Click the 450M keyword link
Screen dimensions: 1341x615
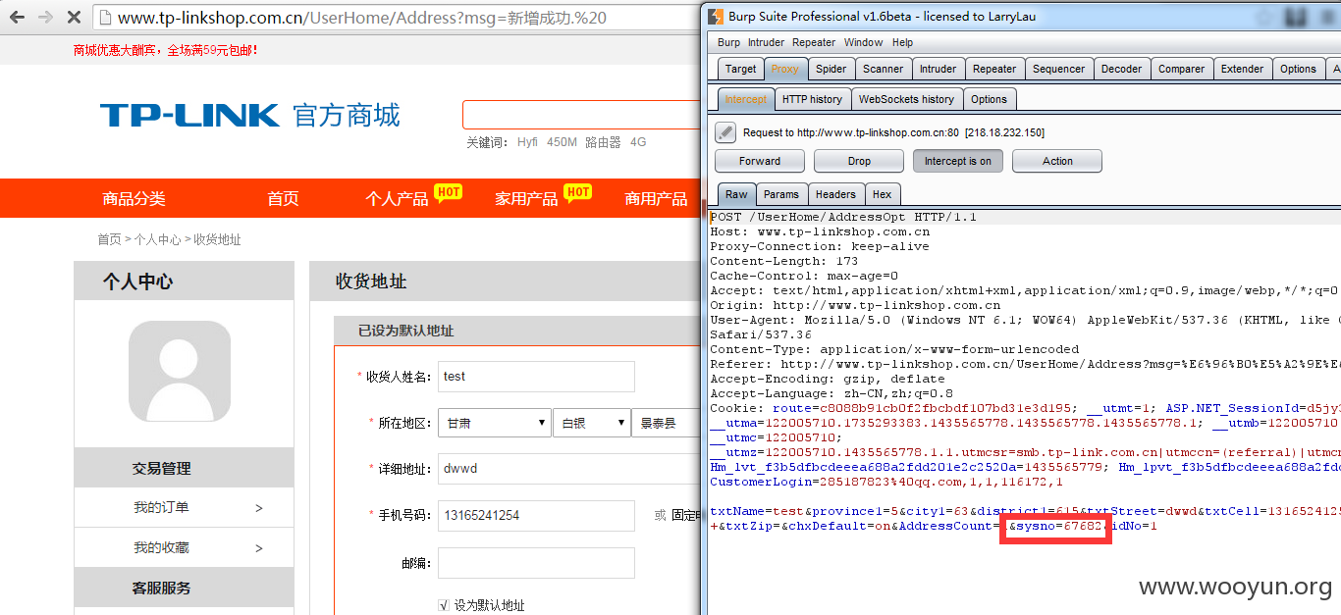click(562, 142)
